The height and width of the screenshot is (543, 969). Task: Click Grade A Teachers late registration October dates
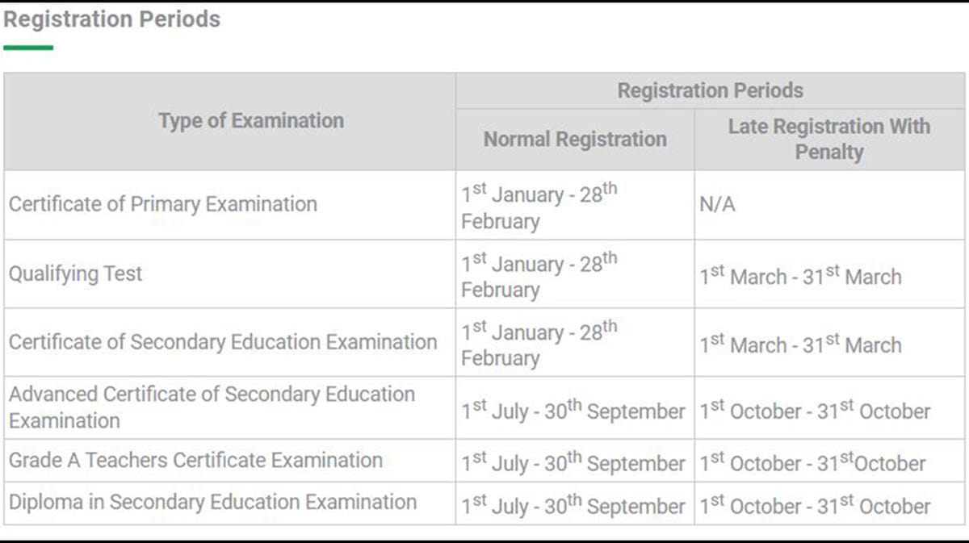coord(812,463)
